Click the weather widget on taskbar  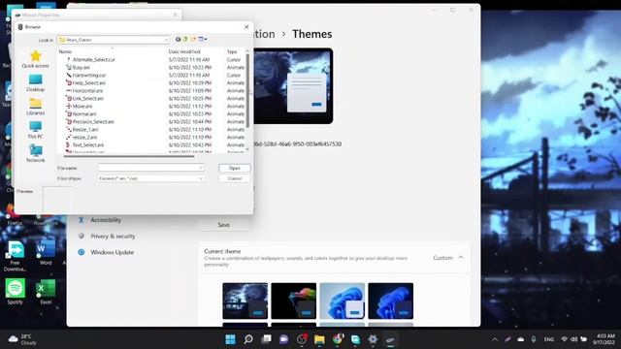(23, 339)
